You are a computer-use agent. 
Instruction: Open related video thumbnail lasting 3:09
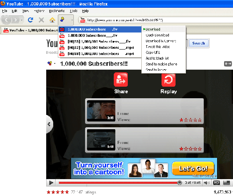[101, 111]
